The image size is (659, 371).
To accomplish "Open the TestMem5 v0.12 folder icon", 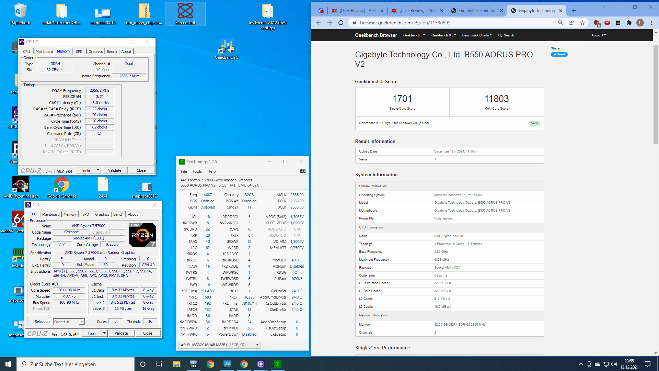I will (x=268, y=16).
